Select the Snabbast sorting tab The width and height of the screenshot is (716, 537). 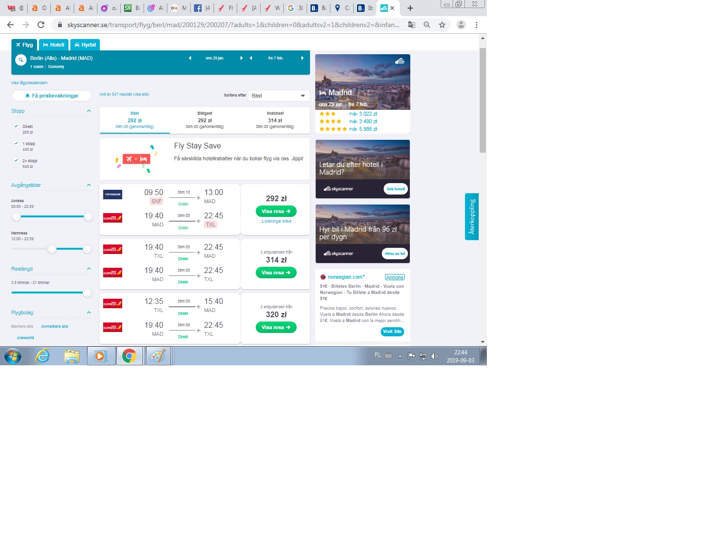(275, 120)
